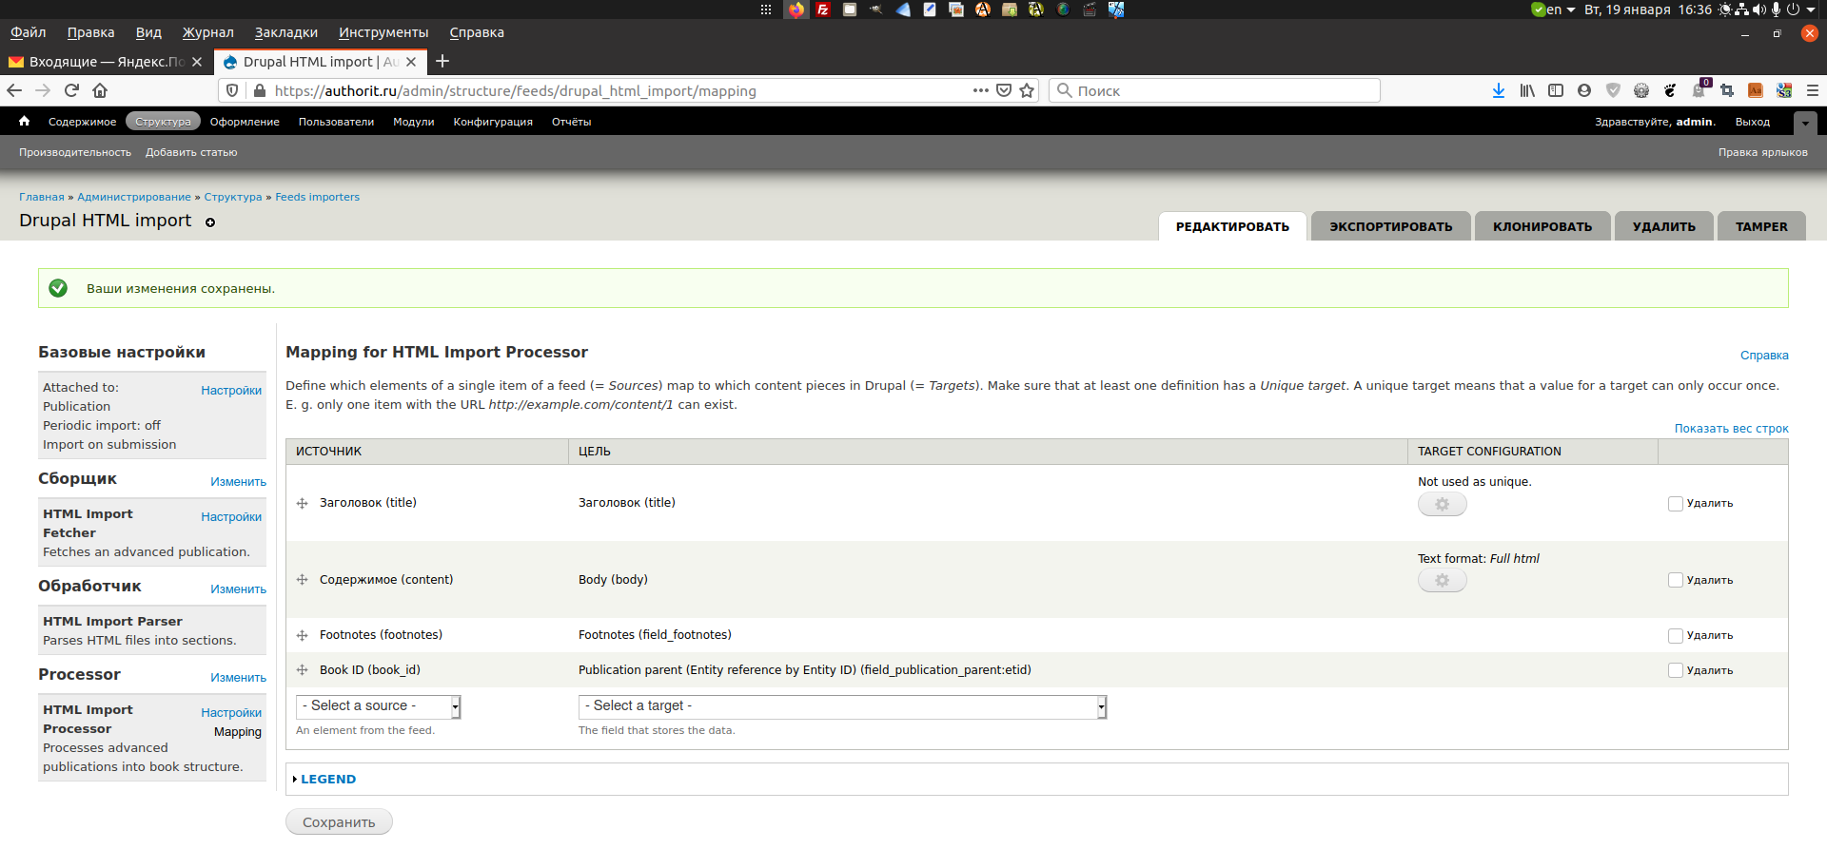This screenshot has width=1827, height=849.
Task: Open page actions three-dots menu
Action: tap(980, 90)
